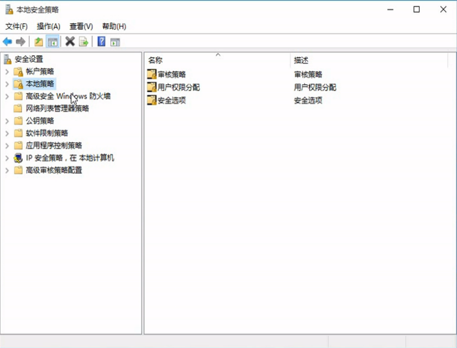
Task: Click the 软件限制策略 folder icon
Action: tap(18, 133)
